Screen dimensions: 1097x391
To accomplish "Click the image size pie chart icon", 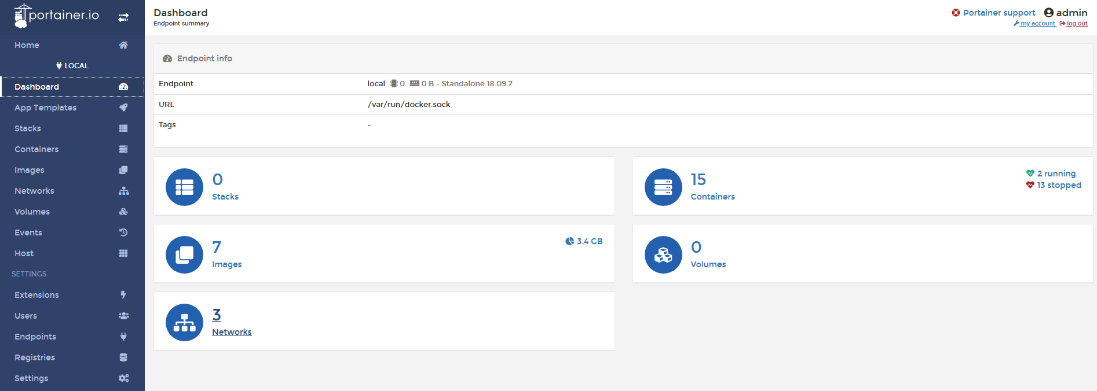I will click(569, 241).
